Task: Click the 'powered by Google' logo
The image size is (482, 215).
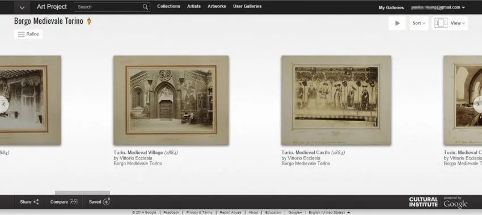Action: [455, 203]
